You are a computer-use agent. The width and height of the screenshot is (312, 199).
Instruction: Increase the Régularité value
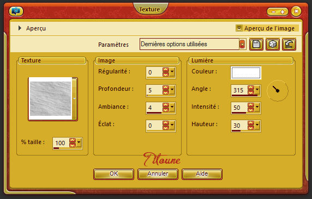pos(166,70)
